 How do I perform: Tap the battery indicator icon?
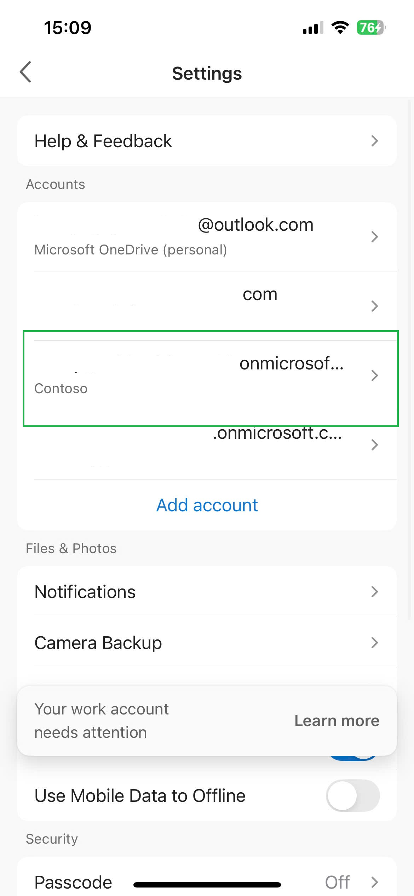tap(371, 27)
